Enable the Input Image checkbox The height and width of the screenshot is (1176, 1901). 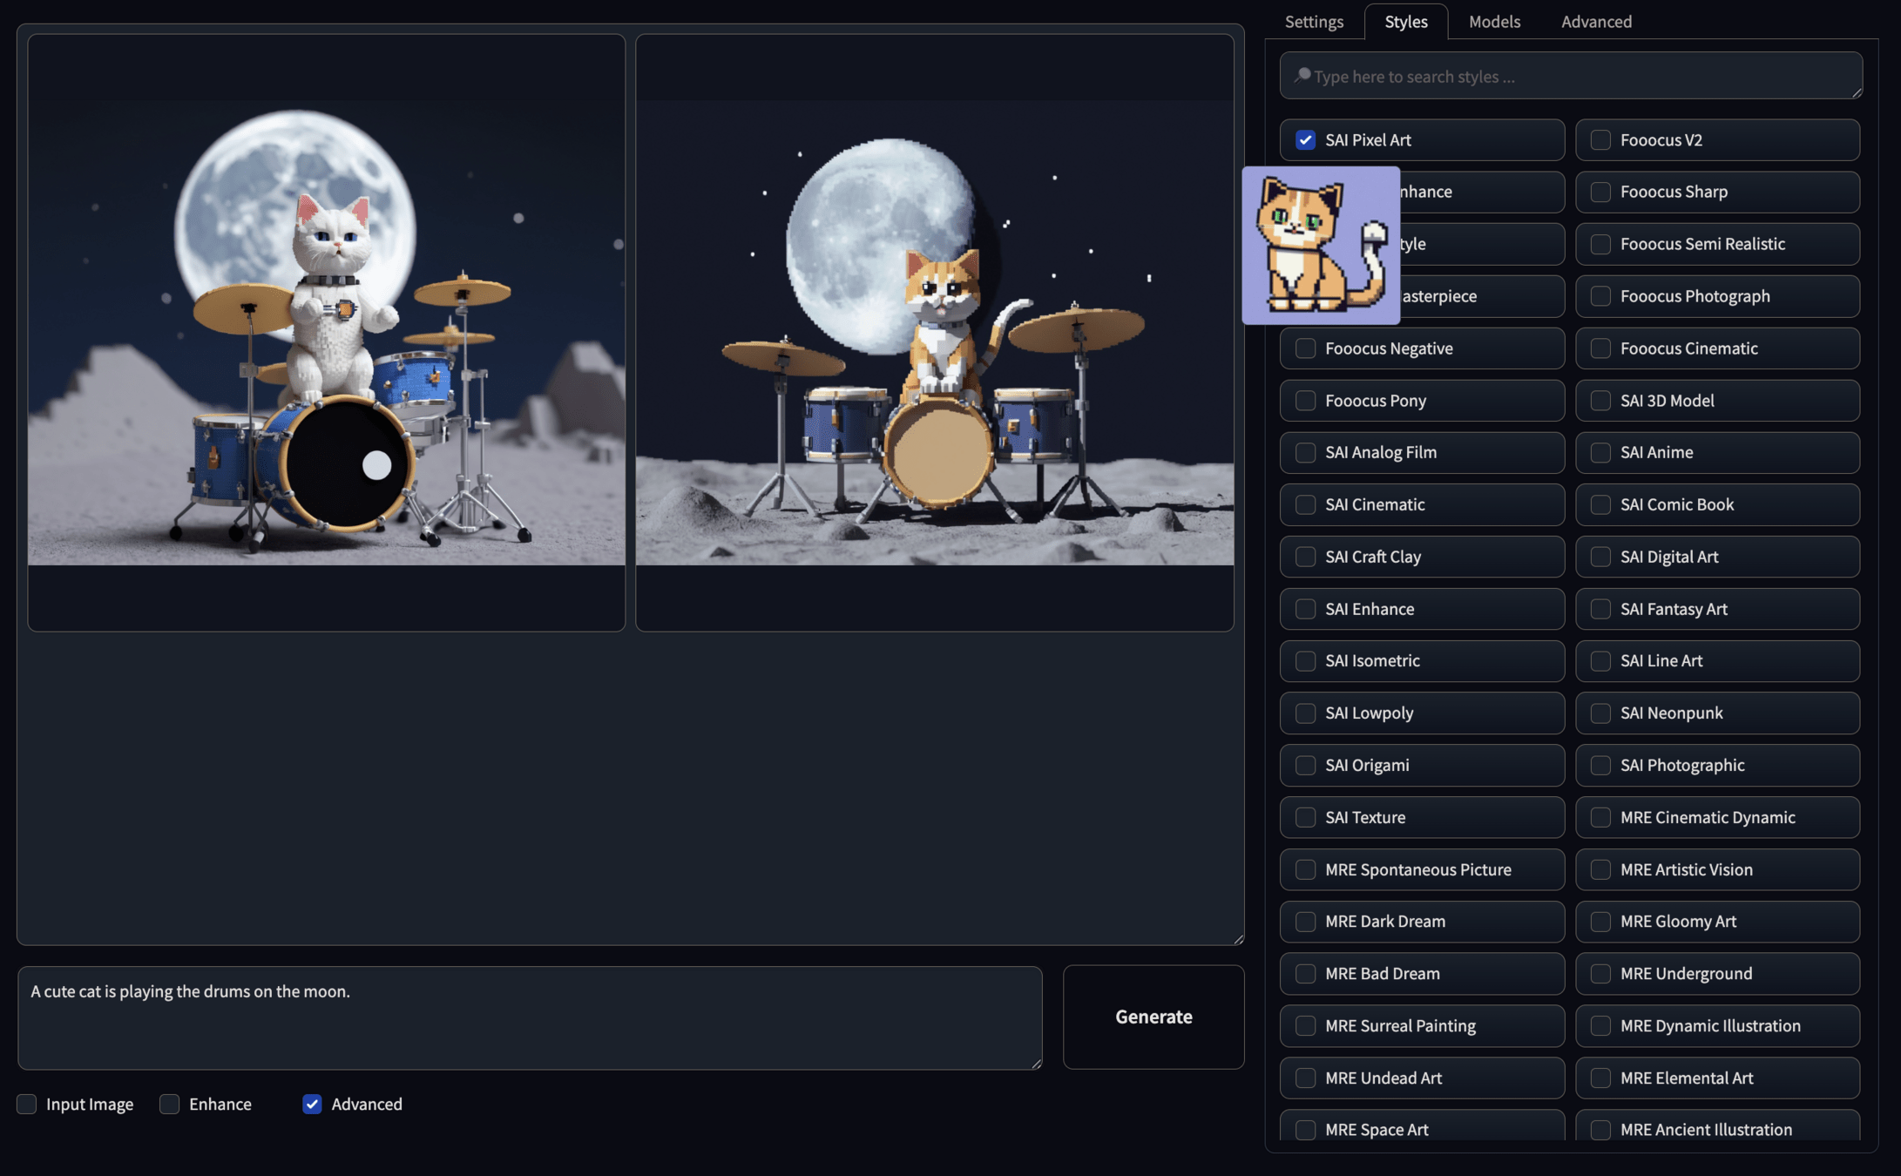[27, 1104]
